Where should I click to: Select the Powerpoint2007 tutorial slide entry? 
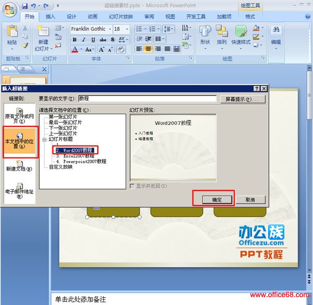click(81, 161)
